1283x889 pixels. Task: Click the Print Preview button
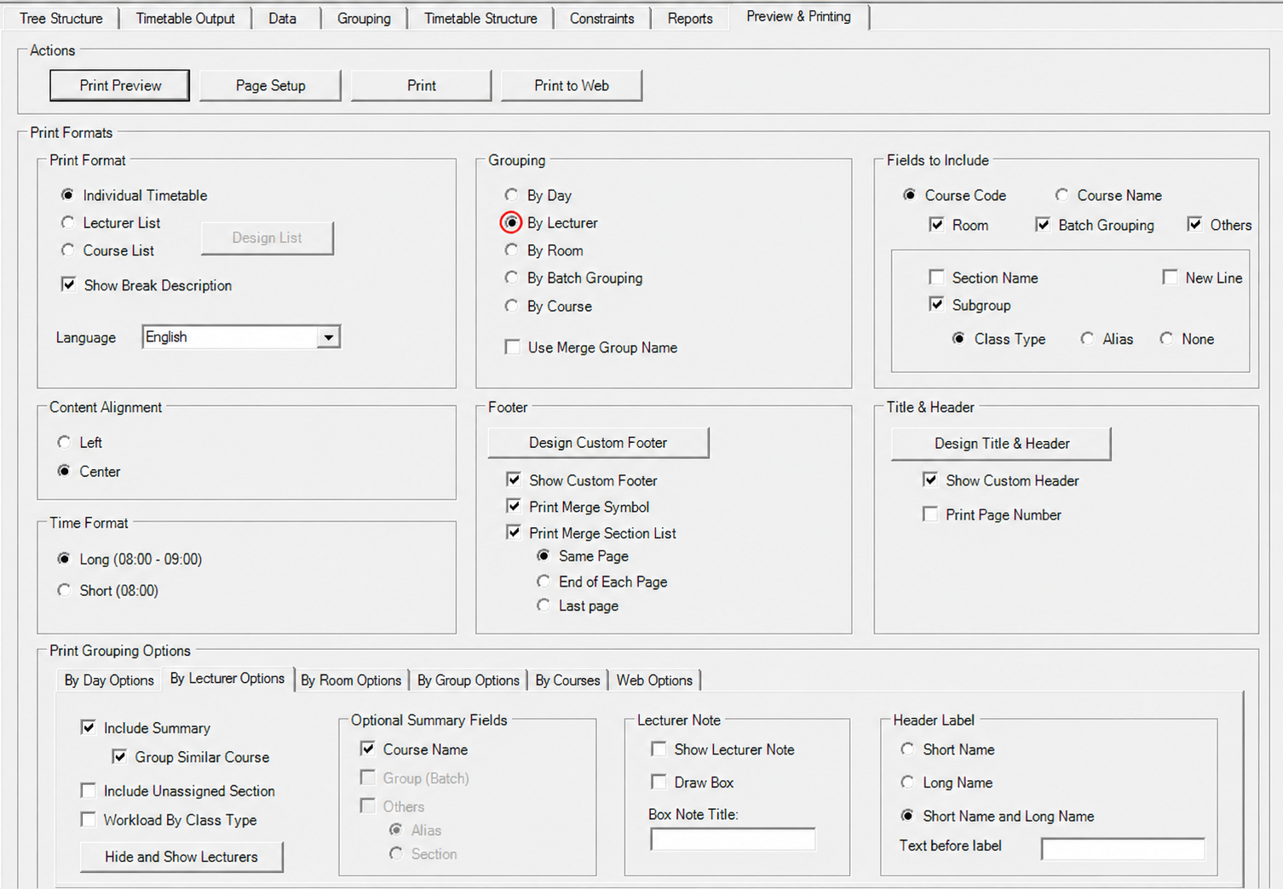click(120, 85)
